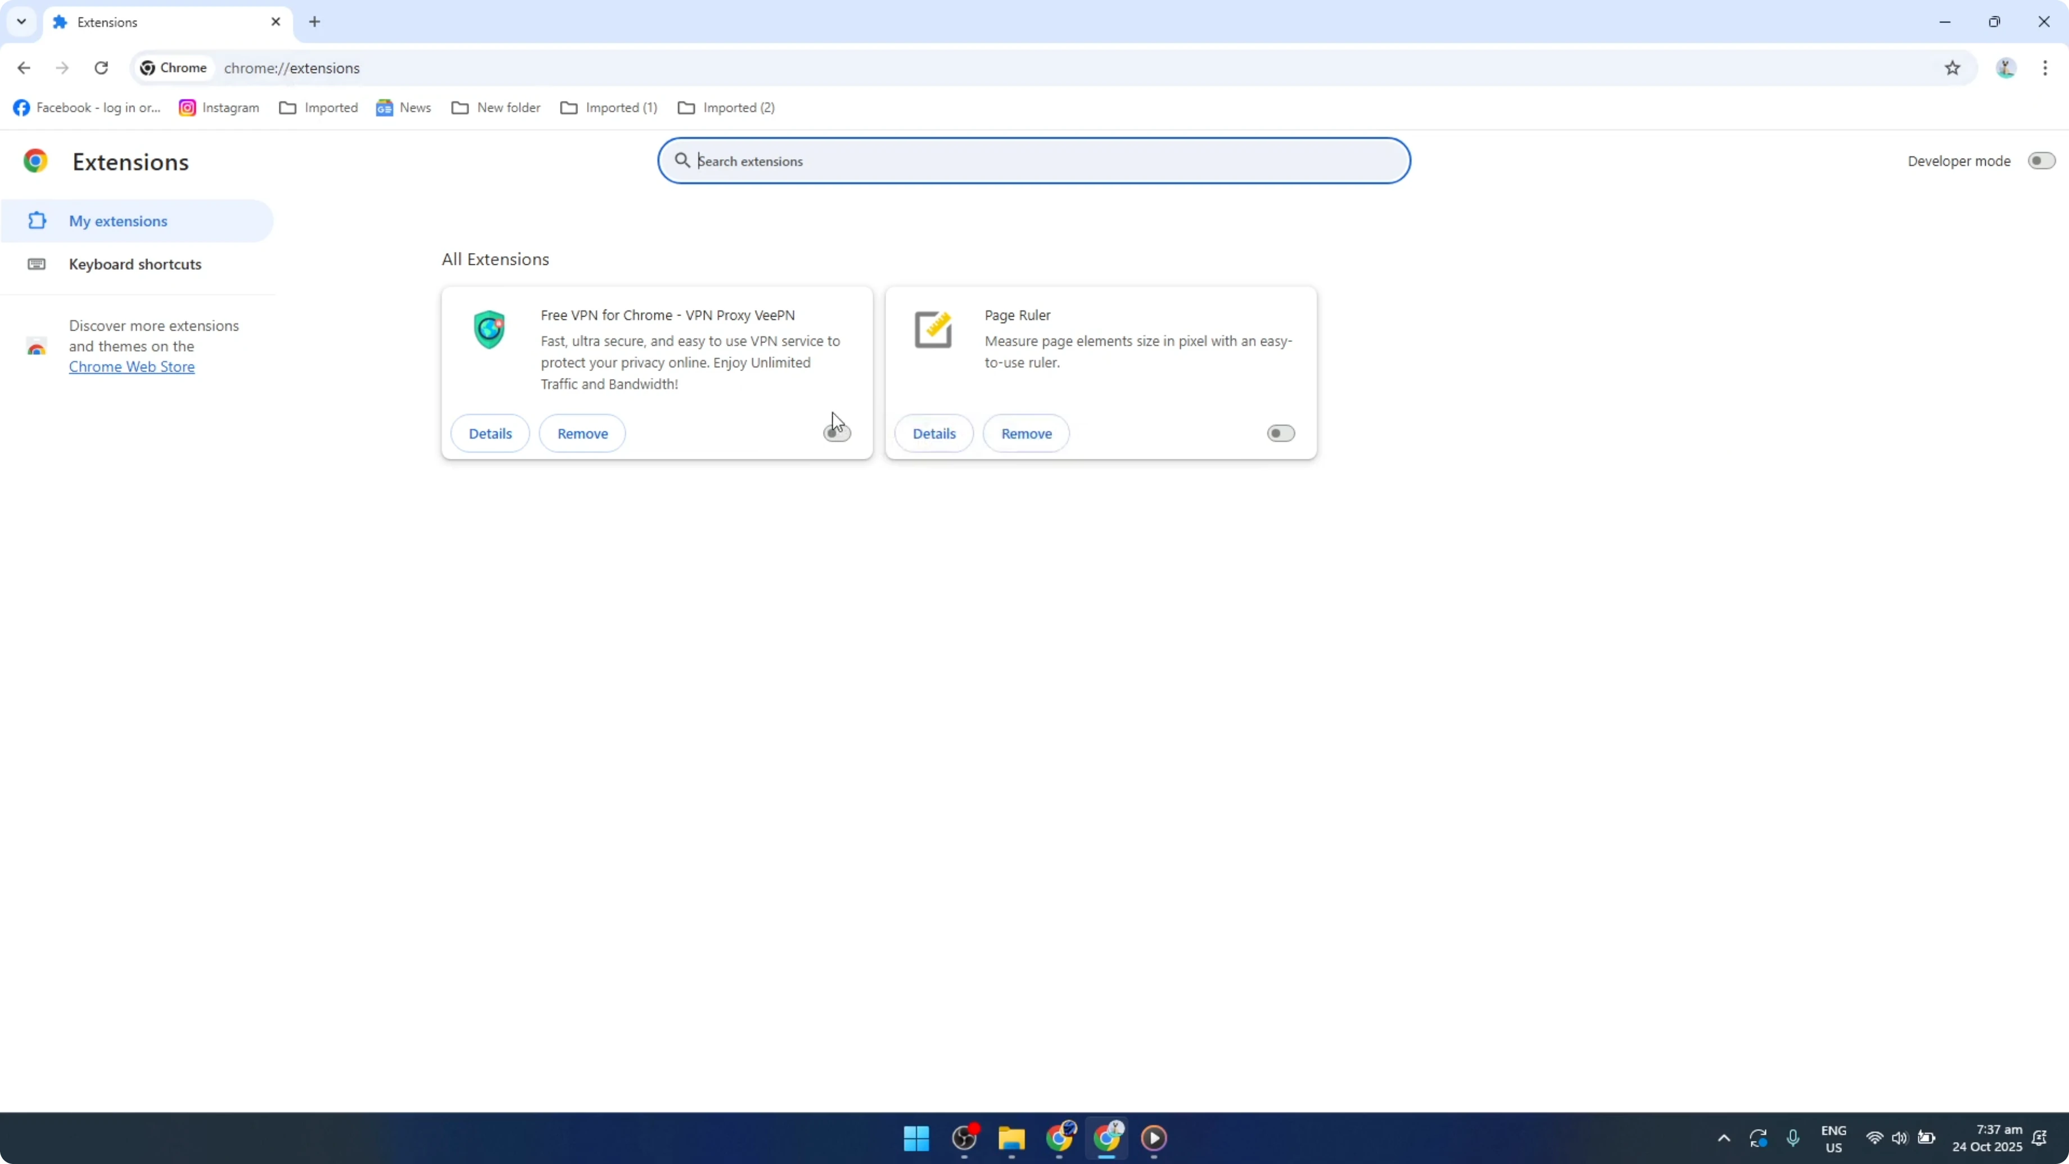Click Details for Page Ruler
The image size is (2069, 1164).
pyautogui.click(x=934, y=433)
